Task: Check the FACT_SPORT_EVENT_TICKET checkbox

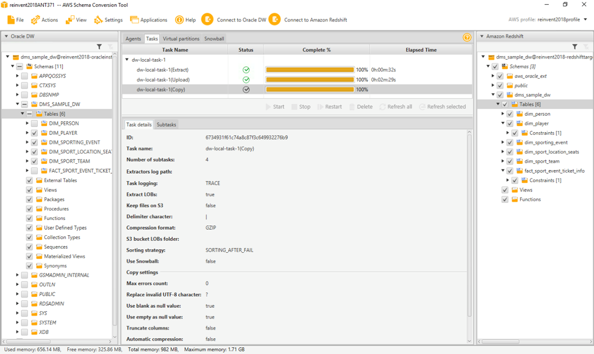Action: pos(34,171)
